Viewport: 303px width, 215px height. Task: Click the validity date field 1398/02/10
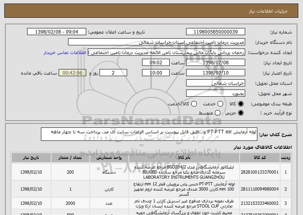pyautogui.click(x=216, y=73)
